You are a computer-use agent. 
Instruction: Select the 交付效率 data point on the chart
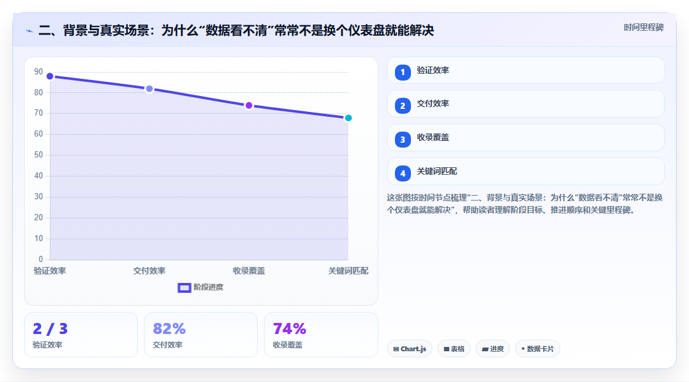(149, 89)
